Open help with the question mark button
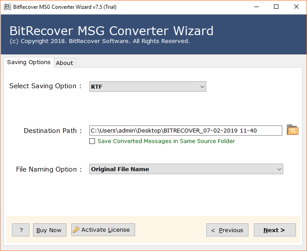The image size is (307, 251). (21, 230)
